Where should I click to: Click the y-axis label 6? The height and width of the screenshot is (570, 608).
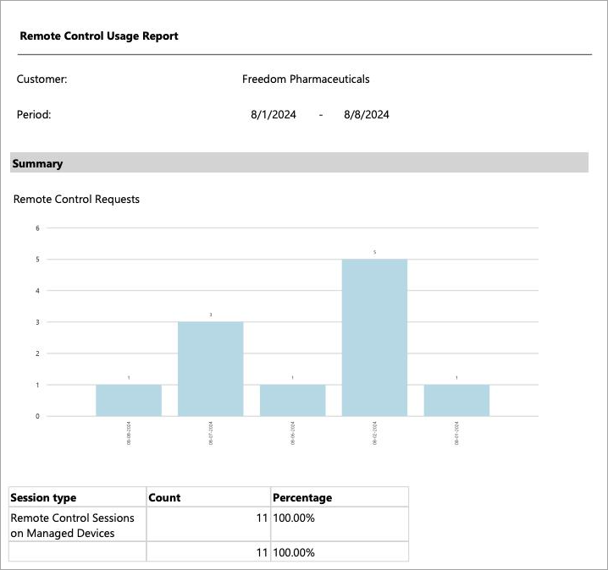(x=37, y=227)
